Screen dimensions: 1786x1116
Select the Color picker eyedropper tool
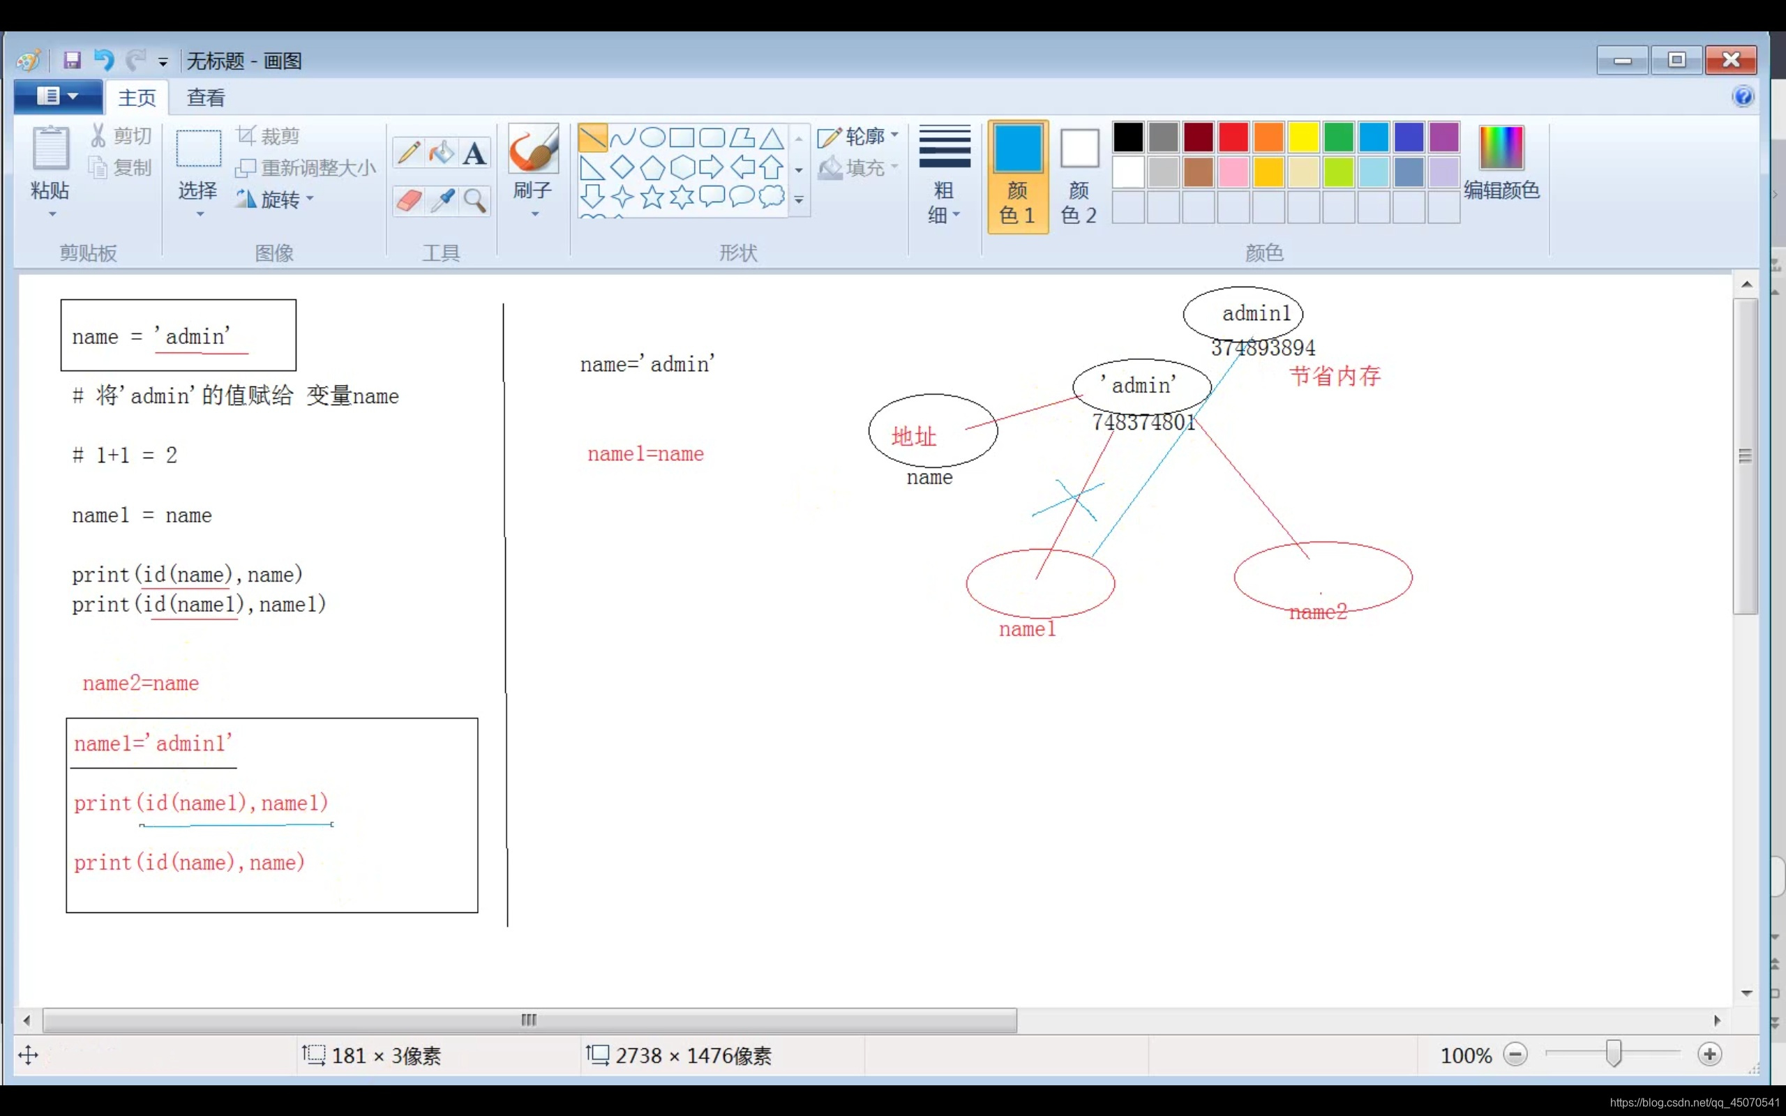(442, 200)
